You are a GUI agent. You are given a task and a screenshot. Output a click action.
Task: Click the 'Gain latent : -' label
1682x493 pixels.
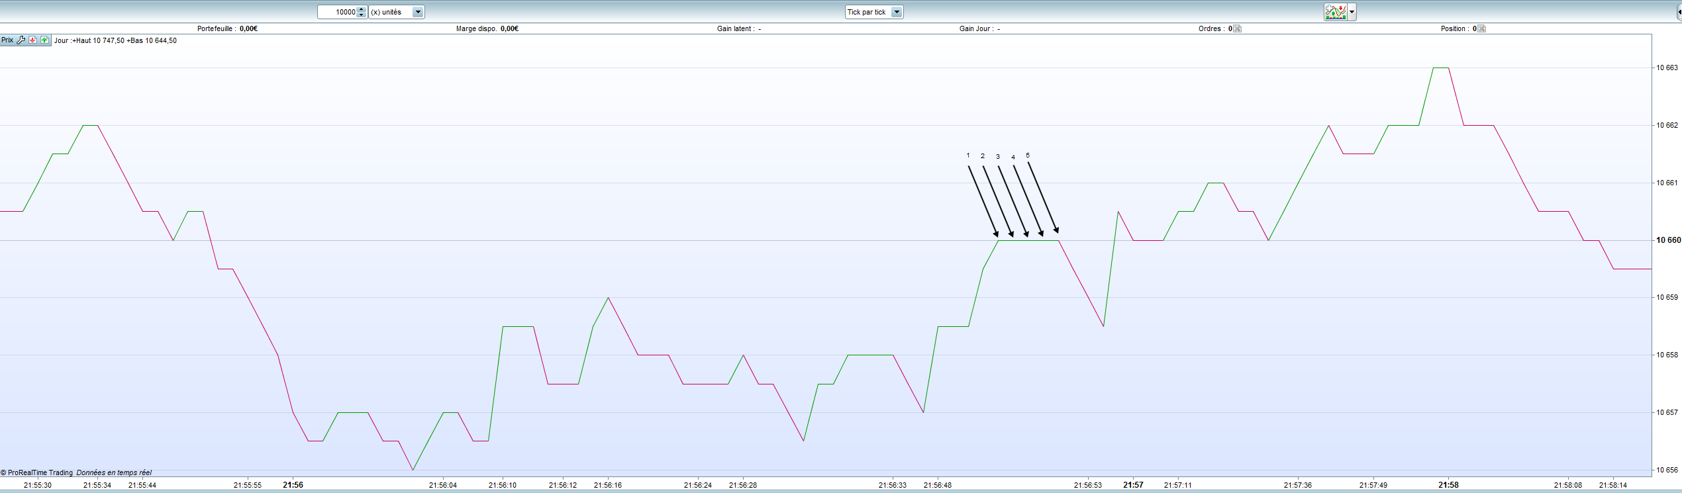pos(739,28)
